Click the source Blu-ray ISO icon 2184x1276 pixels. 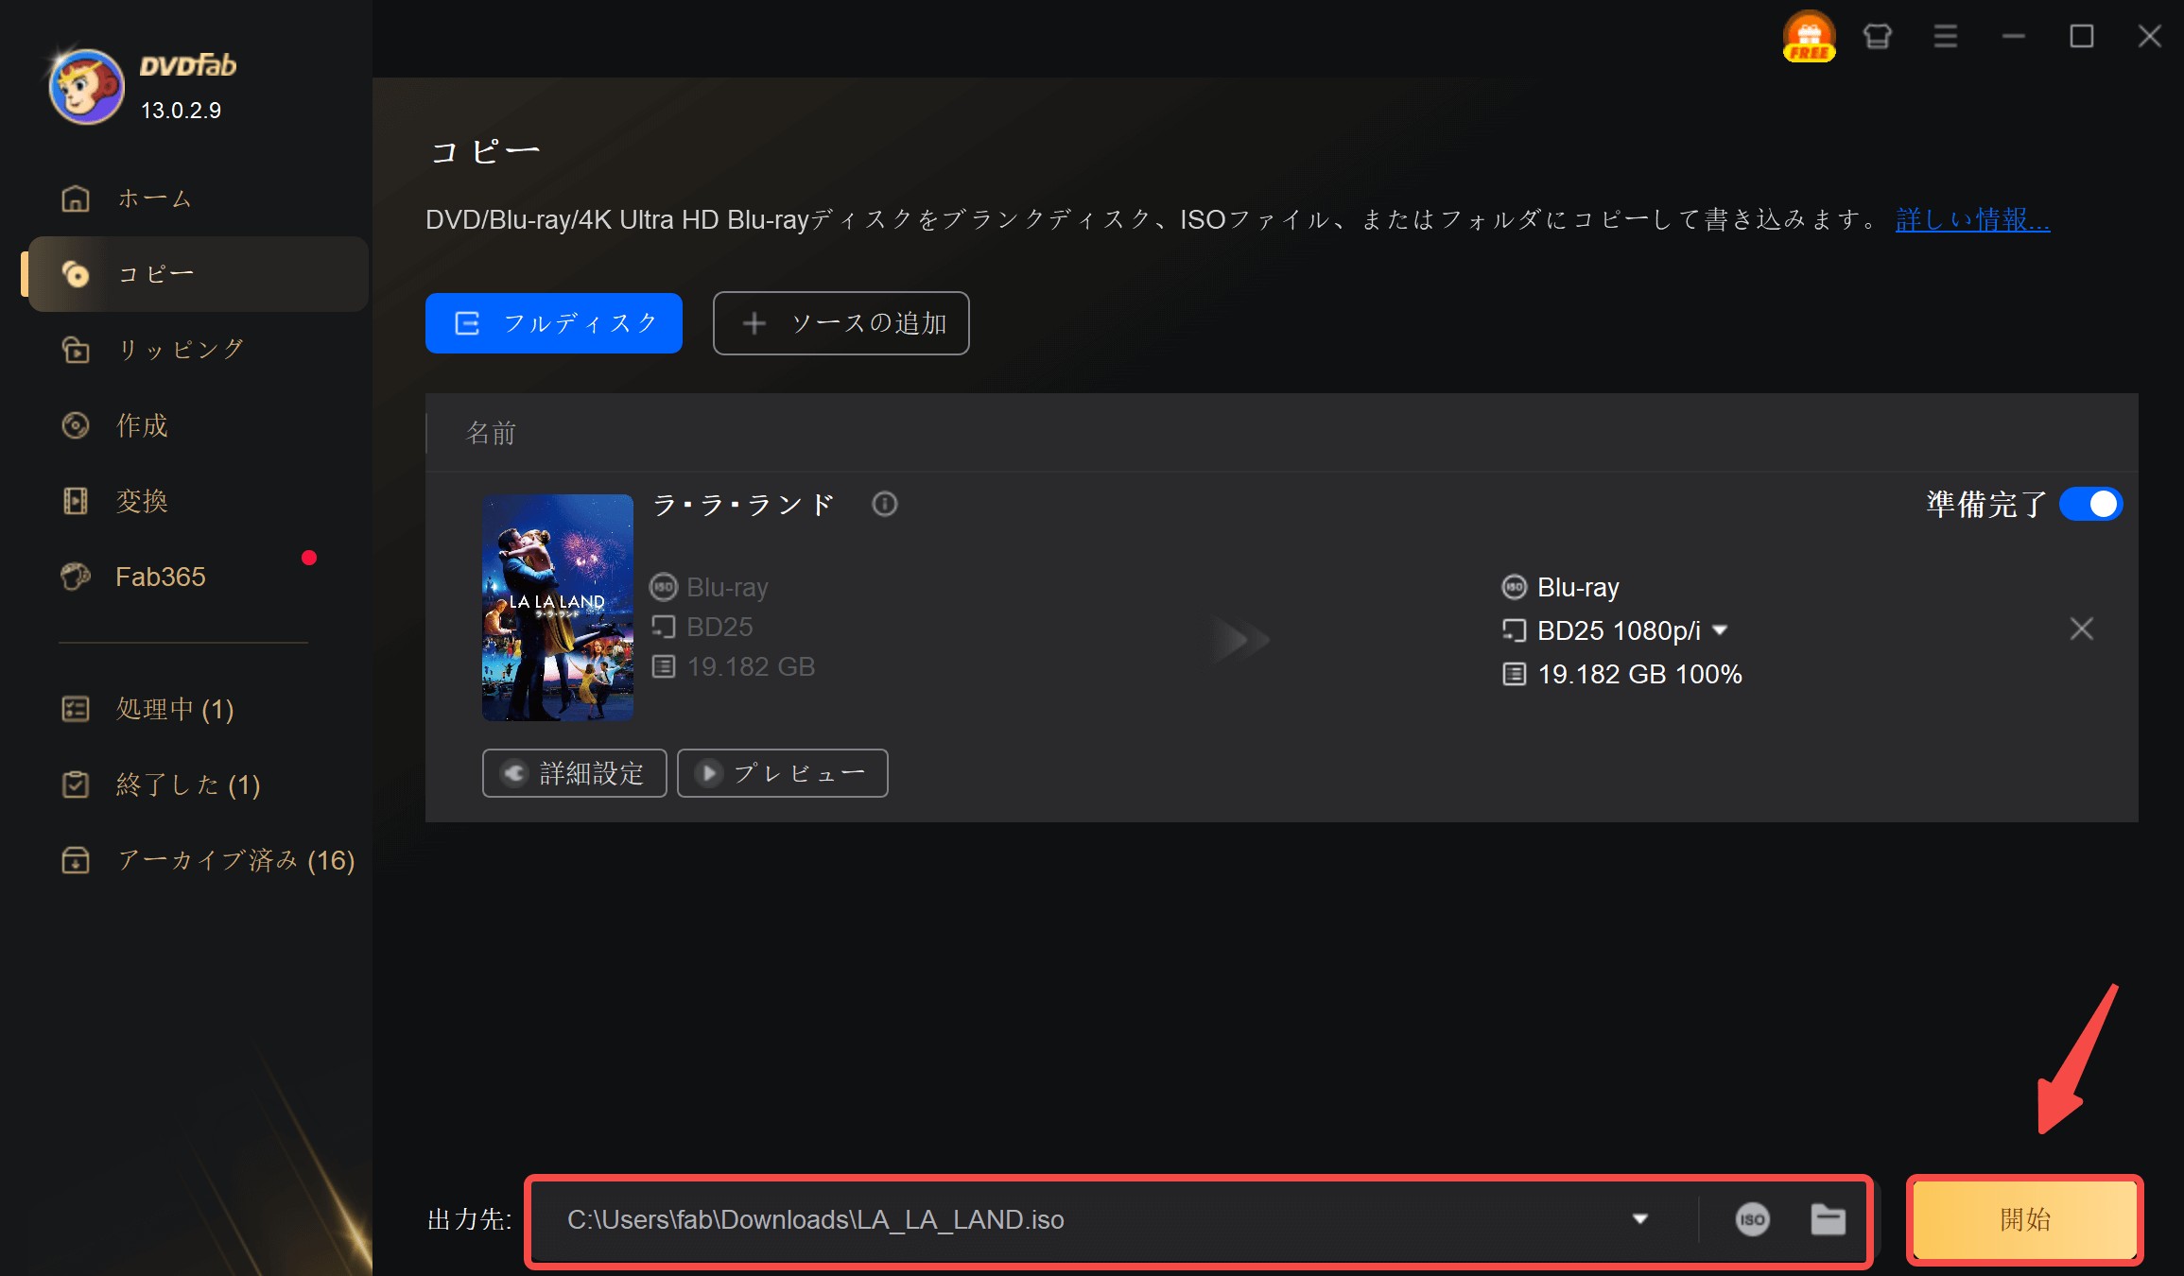[664, 587]
